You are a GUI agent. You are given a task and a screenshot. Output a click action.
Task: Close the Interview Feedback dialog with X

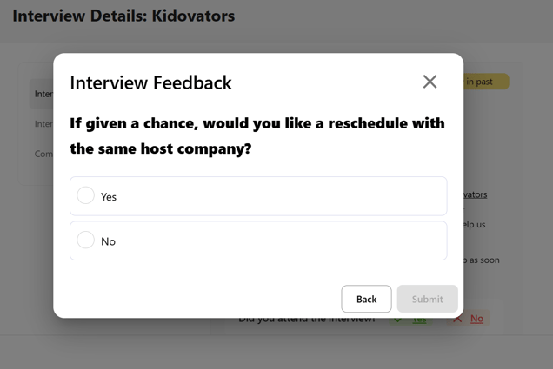coord(430,82)
